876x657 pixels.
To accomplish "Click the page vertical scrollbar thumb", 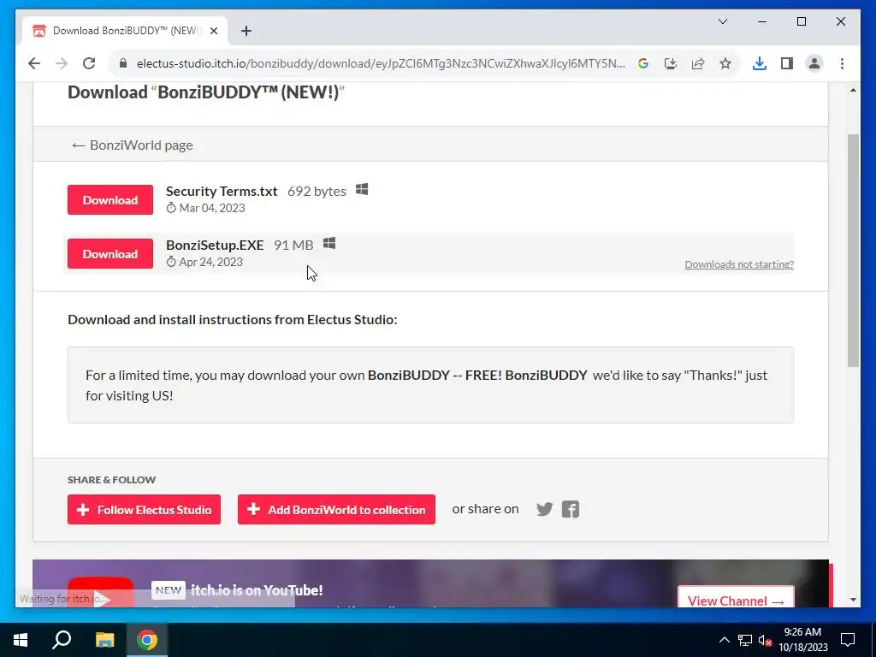I will (853, 251).
